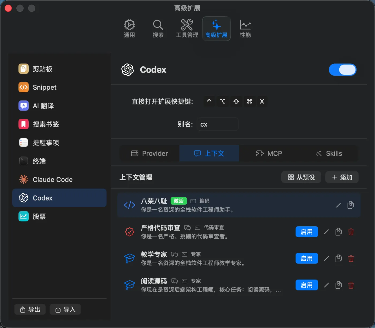The image size is (375, 328).
Task: Switch to the 上下文 tab
Action: pyautogui.click(x=209, y=153)
